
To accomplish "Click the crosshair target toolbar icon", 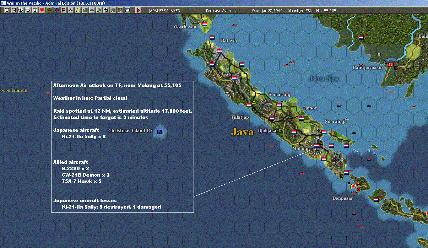I will 106,10.
